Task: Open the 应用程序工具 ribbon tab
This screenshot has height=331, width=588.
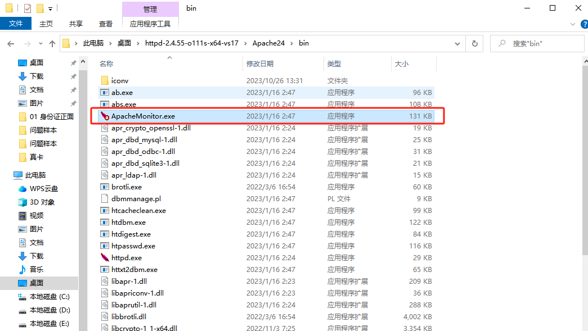Action: (x=150, y=24)
